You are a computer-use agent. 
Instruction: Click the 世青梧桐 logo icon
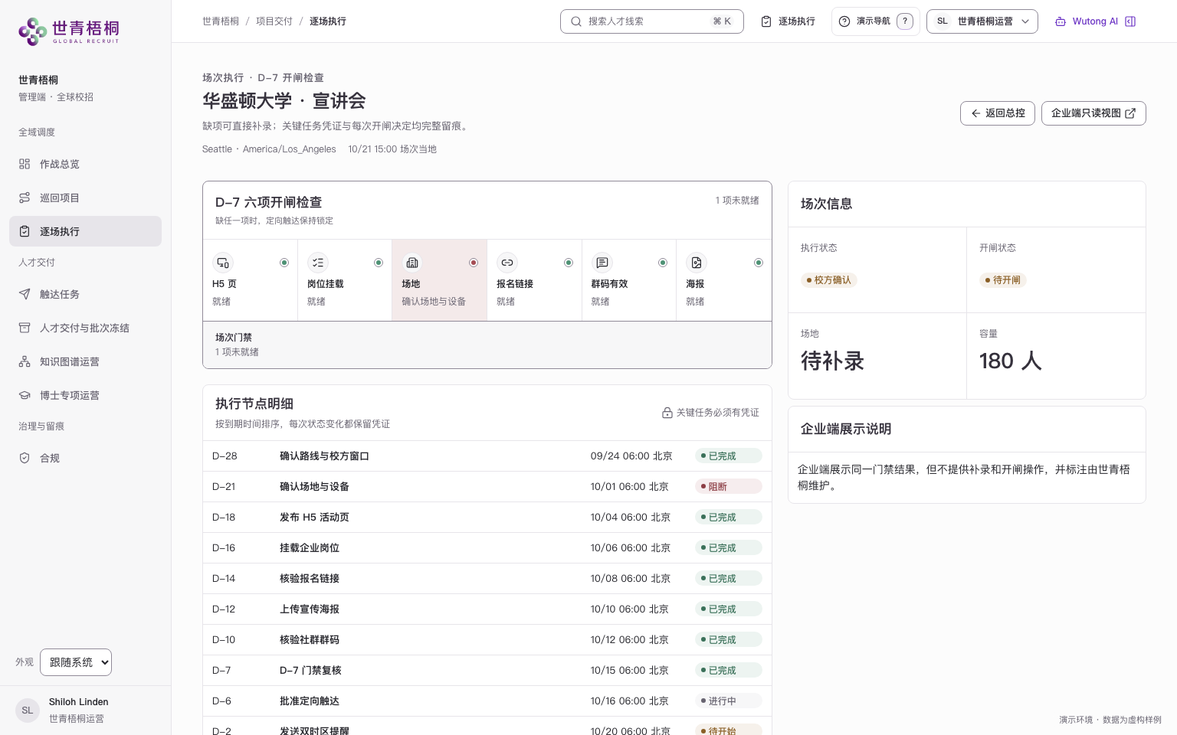(32, 31)
